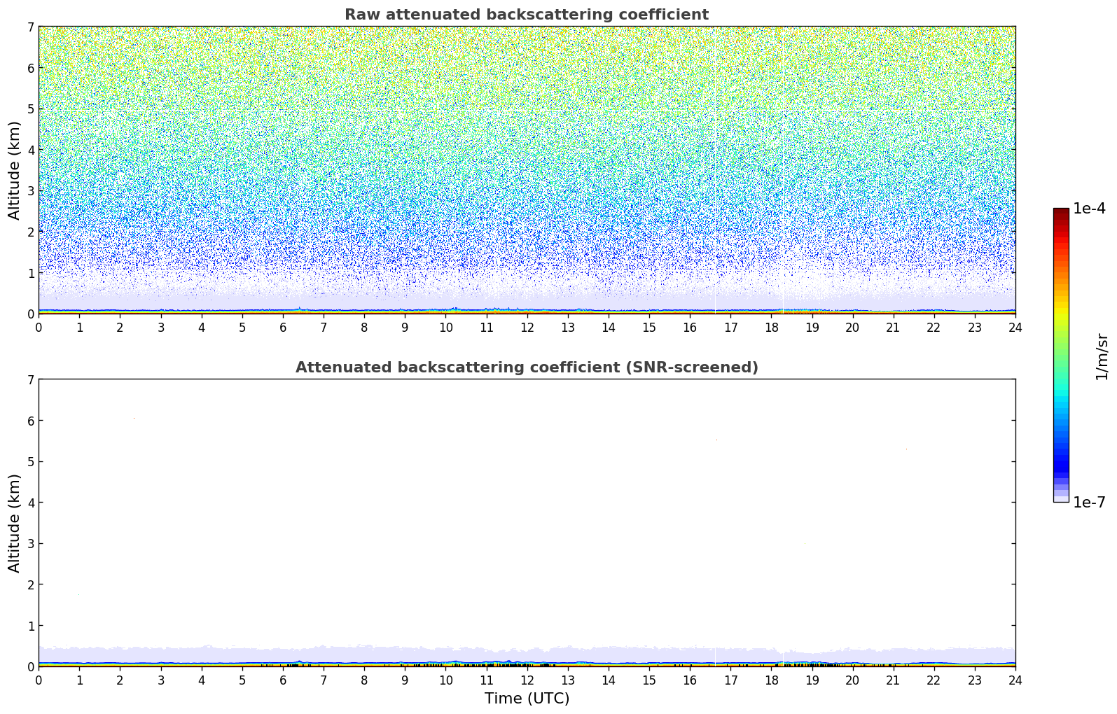Click the top plot's 'Altitude (km)' axis label
Viewport: 1117px width, 714px height.
pos(15,170)
